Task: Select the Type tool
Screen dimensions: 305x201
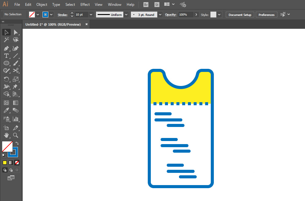Action: (6, 56)
